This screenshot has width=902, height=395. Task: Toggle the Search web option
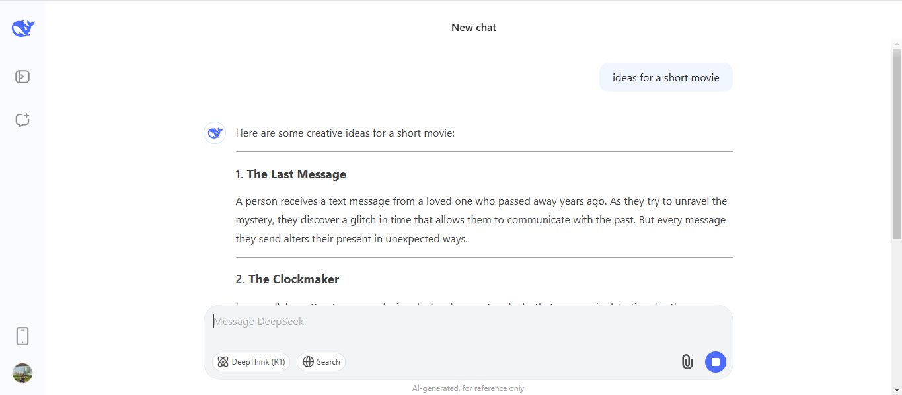pos(321,362)
